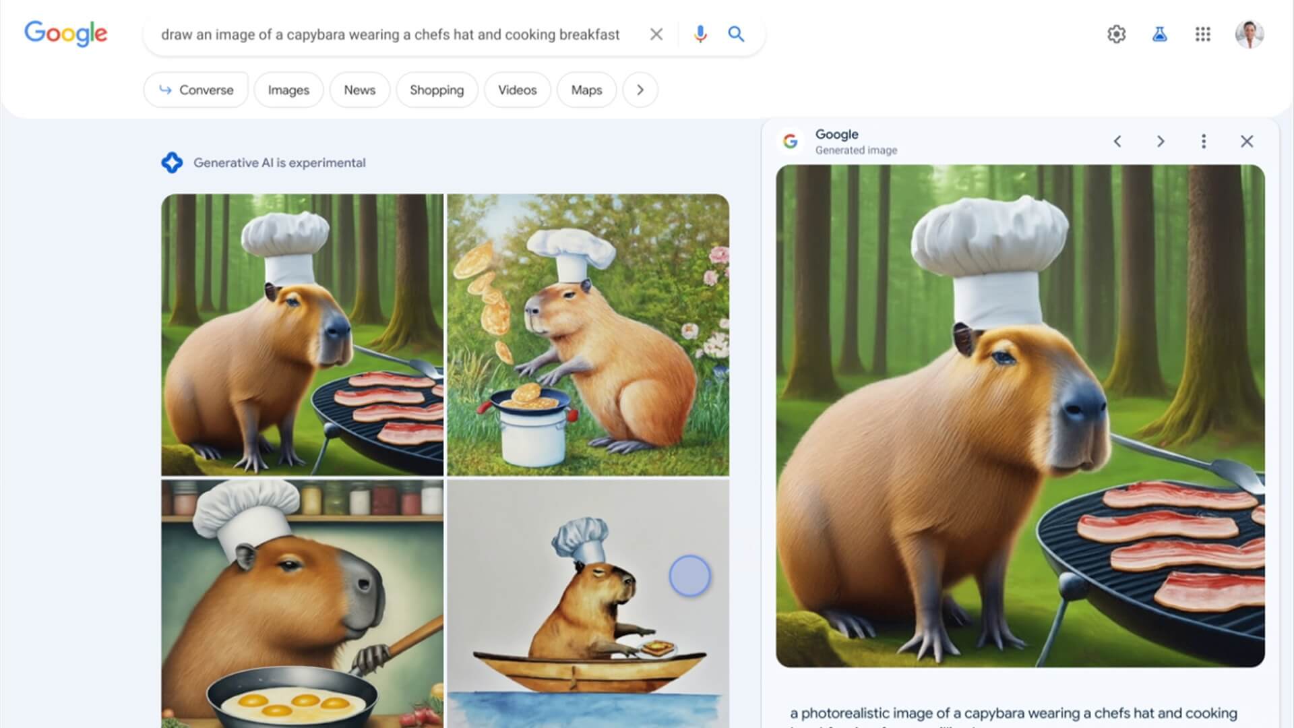Click the Google Search microphone icon
This screenshot has height=728, width=1294.
click(x=700, y=34)
